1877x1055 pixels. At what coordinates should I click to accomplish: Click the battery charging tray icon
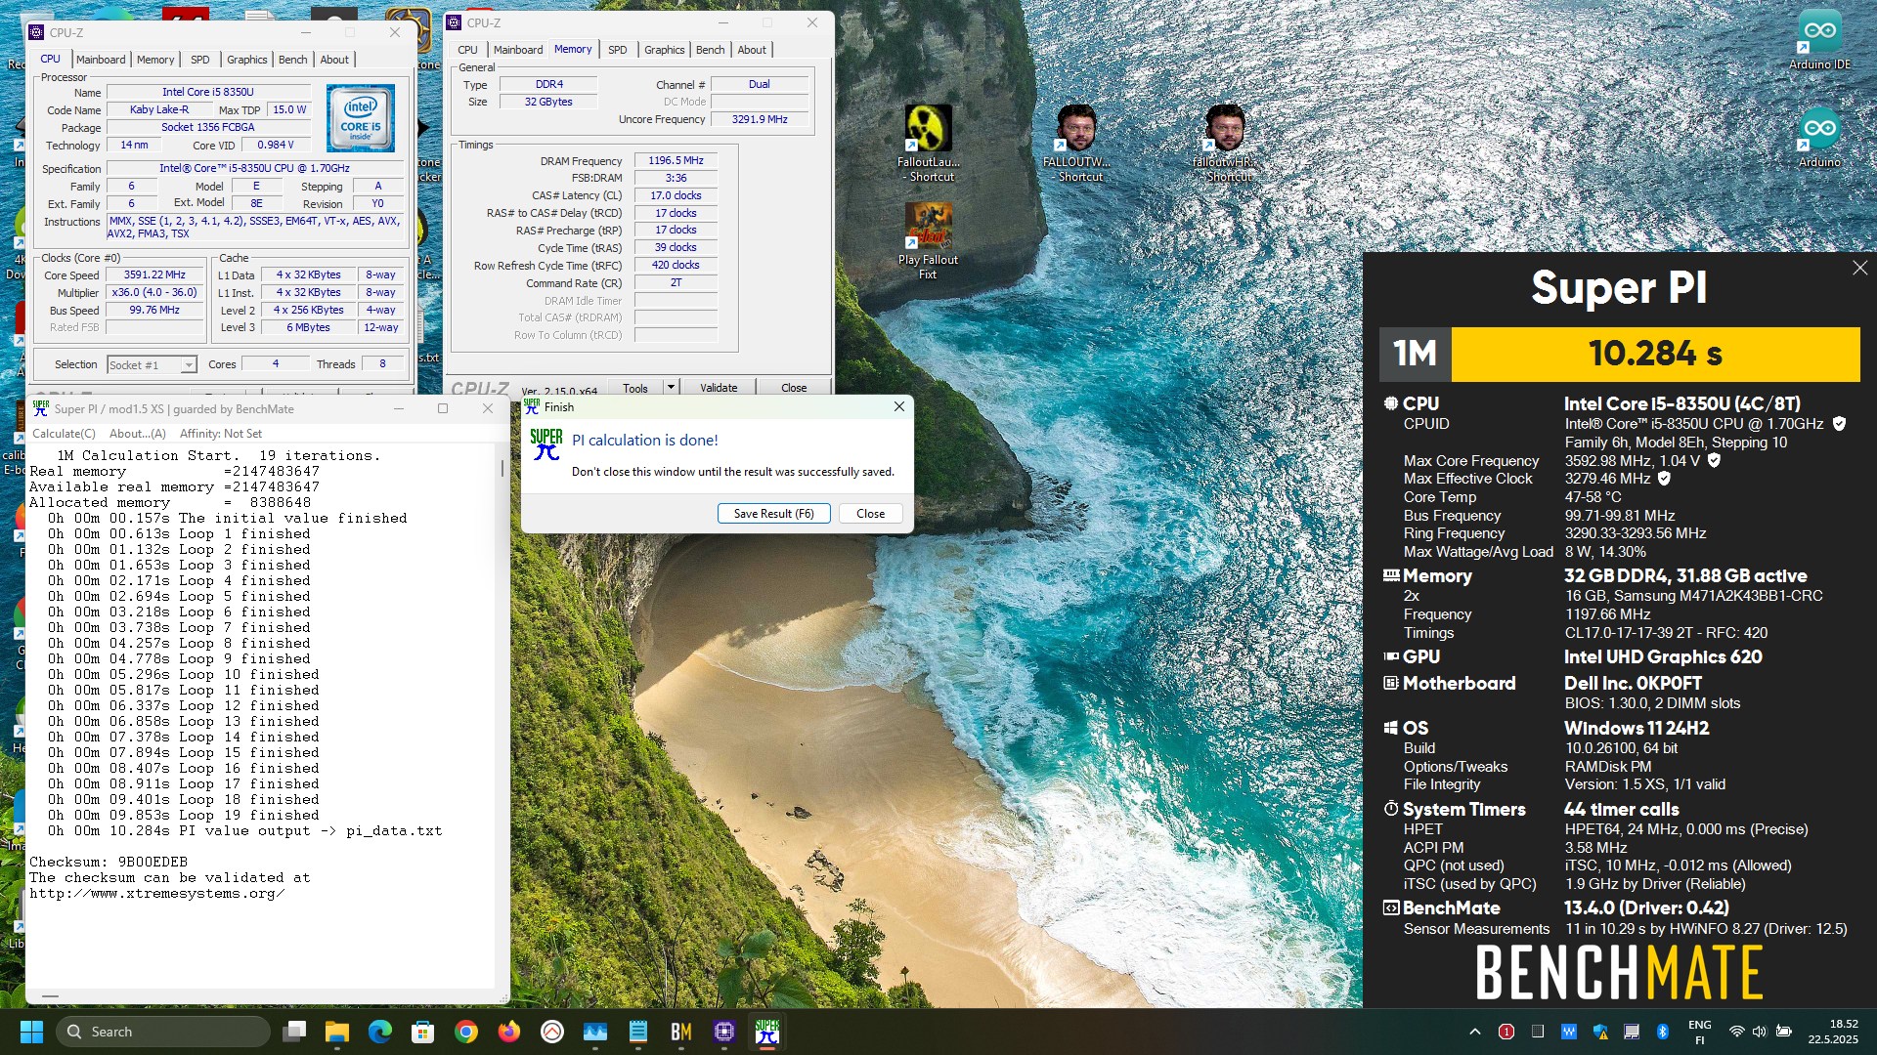coord(1784,1032)
